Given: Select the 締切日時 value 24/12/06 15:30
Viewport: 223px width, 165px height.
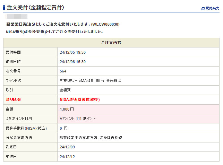Looking at the screenshot, I should [72, 62].
